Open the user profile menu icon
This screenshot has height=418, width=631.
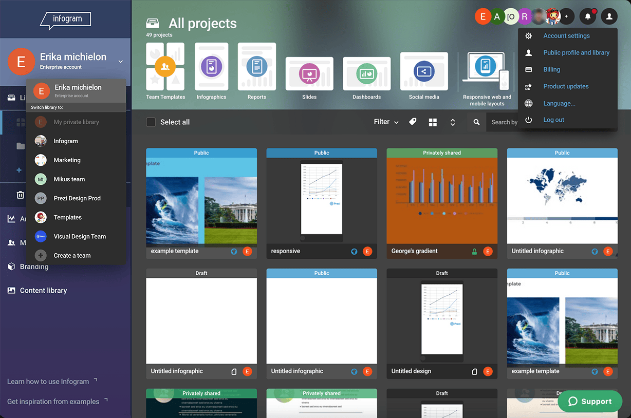[x=609, y=16]
